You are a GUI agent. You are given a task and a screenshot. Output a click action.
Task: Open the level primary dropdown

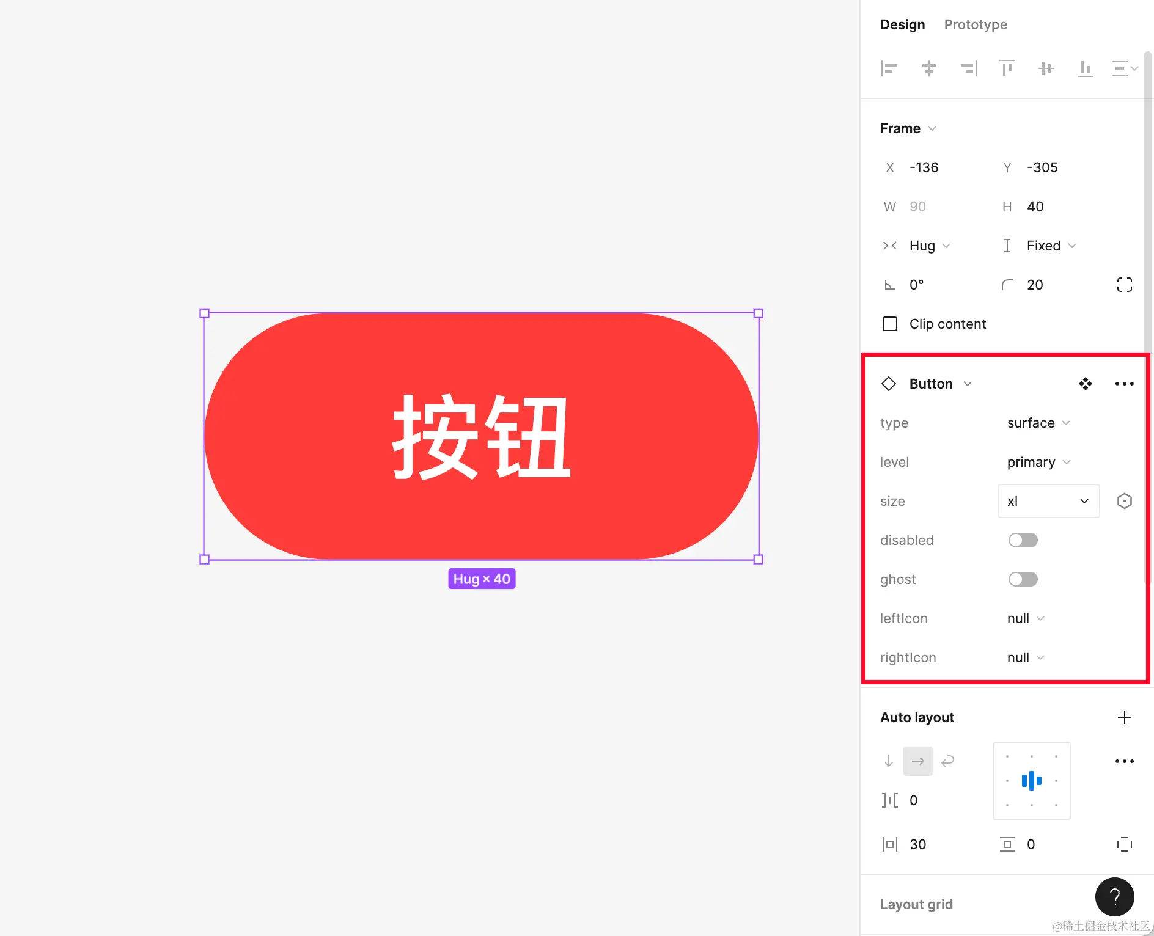pyautogui.click(x=1038, y=462)
